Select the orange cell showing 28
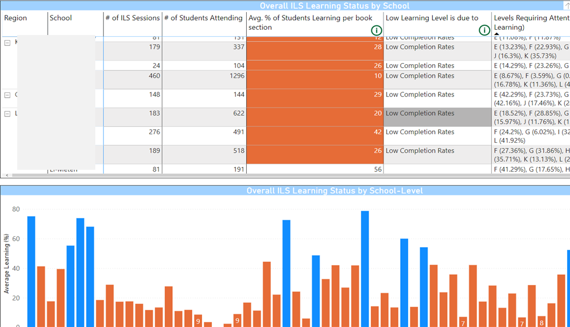This screenshot has width=570, height=327. tap(315, 51)
